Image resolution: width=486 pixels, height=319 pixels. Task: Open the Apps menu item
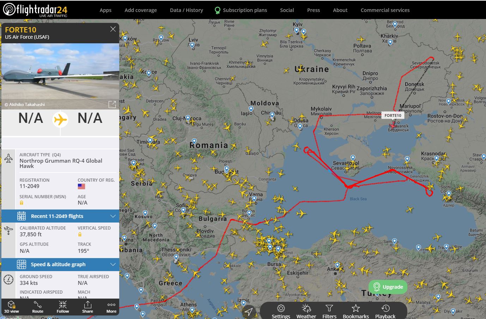click(105, 10)
